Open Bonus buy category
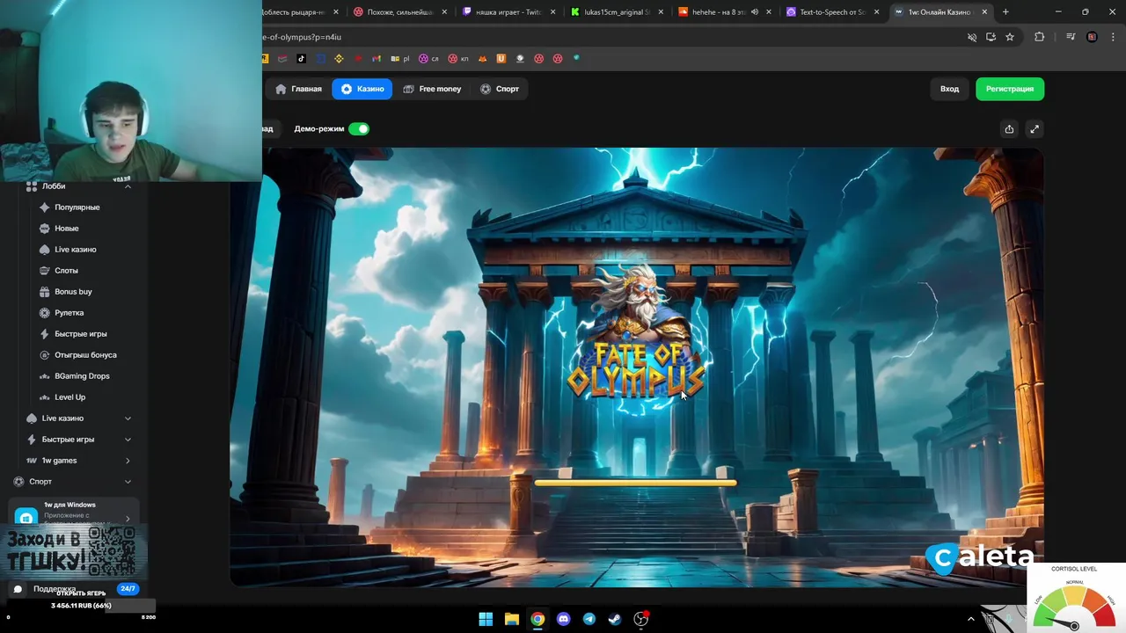Viewport: 1126px width, 633px height. coord(73,292)
